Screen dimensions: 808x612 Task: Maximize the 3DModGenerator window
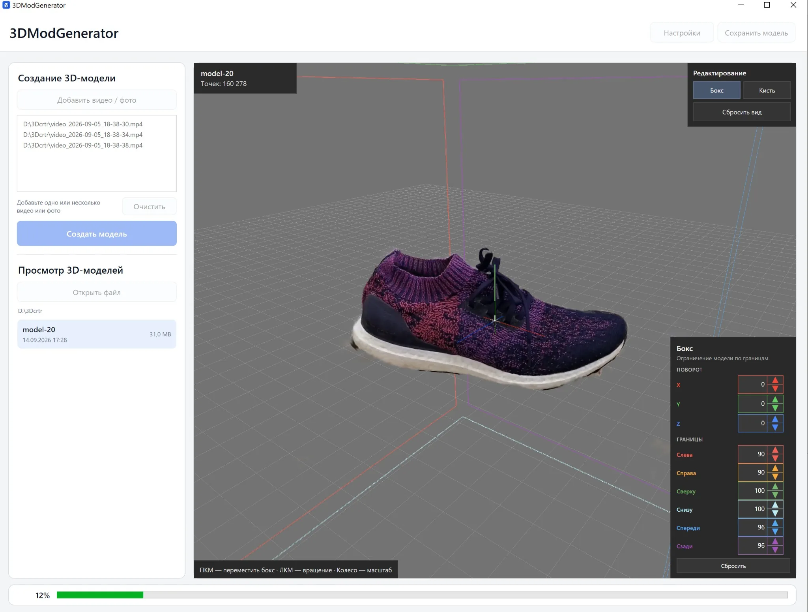point(767,5)
